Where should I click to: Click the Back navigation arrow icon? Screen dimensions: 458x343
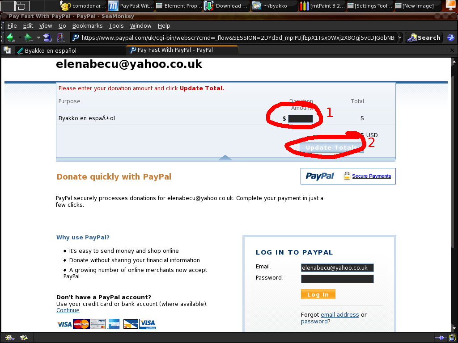[x=11, y=38]
